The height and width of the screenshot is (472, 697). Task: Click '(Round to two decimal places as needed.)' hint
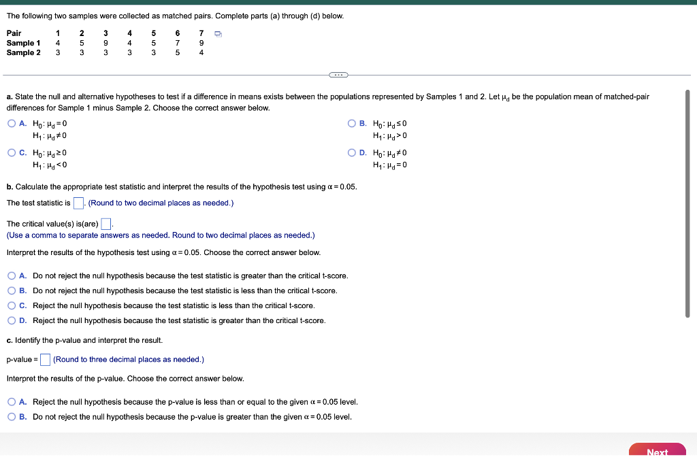click(161, 203)
